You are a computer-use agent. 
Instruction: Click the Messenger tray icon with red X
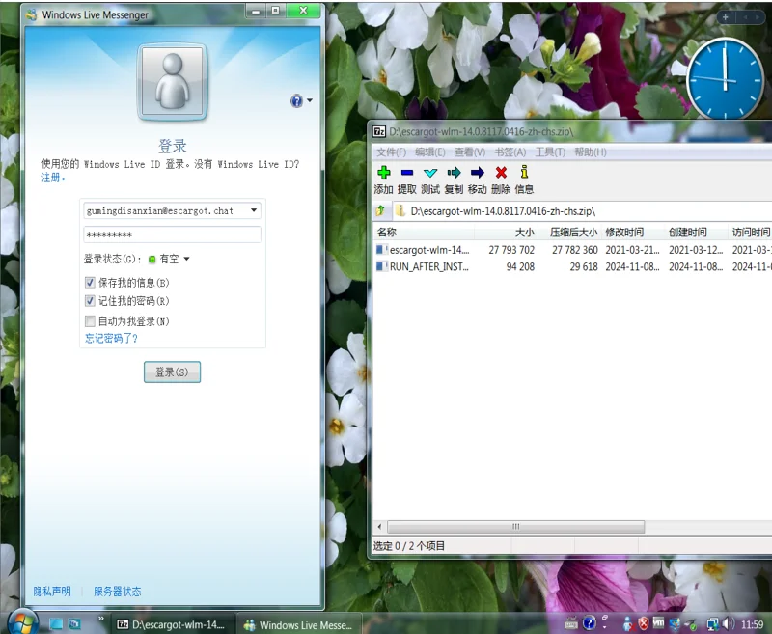(628, 624)
